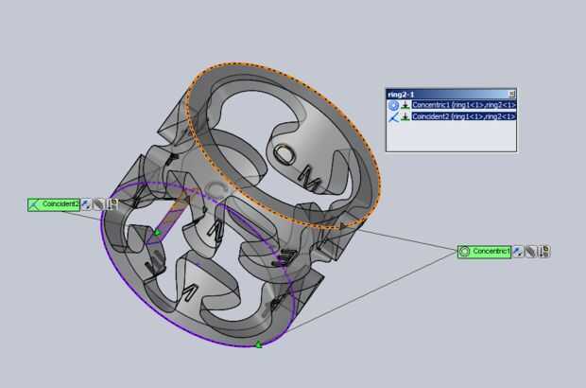Click the ground status icon in the Coincident2 row
The height and width of the screenshot is (388, 586).
coord(405,117)
